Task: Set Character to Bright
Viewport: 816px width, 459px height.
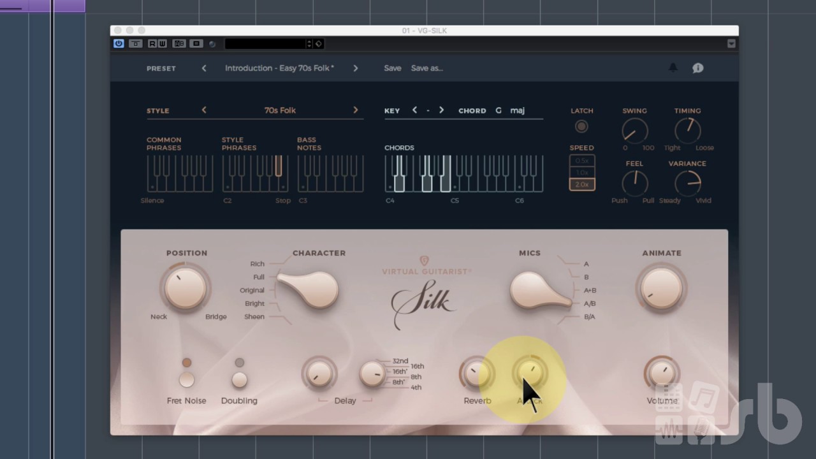Action: (x=254, y=303)
